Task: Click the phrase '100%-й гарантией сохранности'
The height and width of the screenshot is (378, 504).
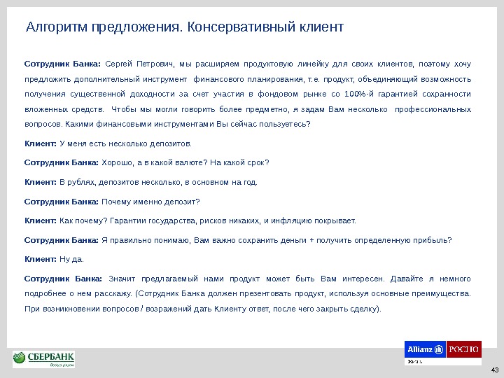Action: pos(407,94)
